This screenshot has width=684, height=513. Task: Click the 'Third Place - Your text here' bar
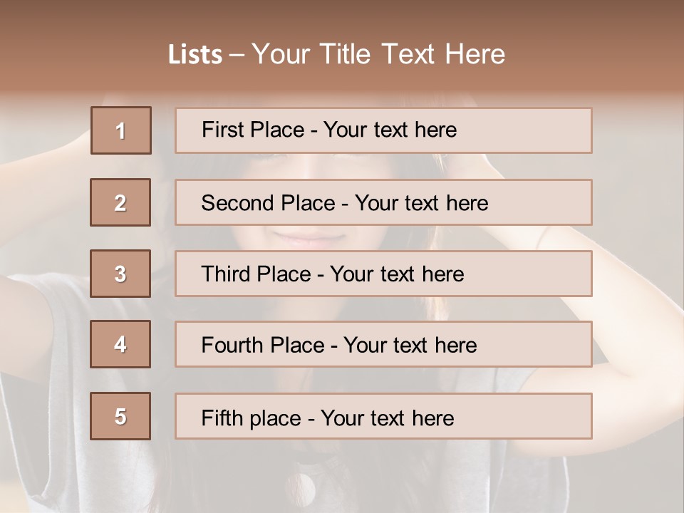pos(383,274)
